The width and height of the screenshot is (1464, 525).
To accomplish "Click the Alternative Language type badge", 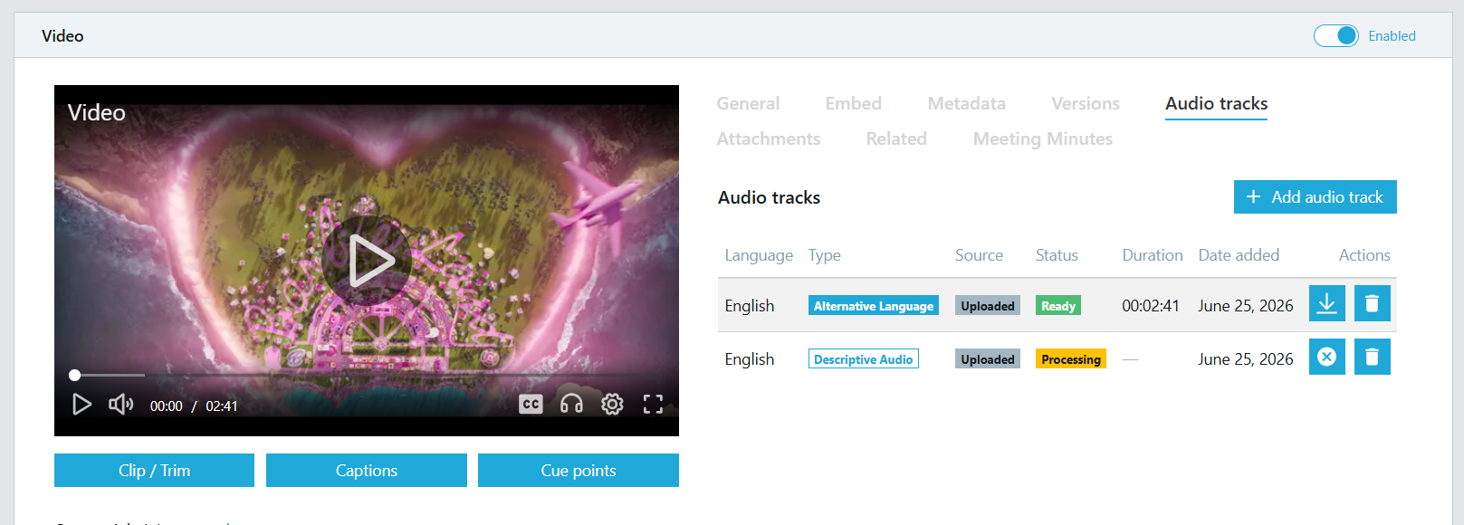I will tap(874, 306).
